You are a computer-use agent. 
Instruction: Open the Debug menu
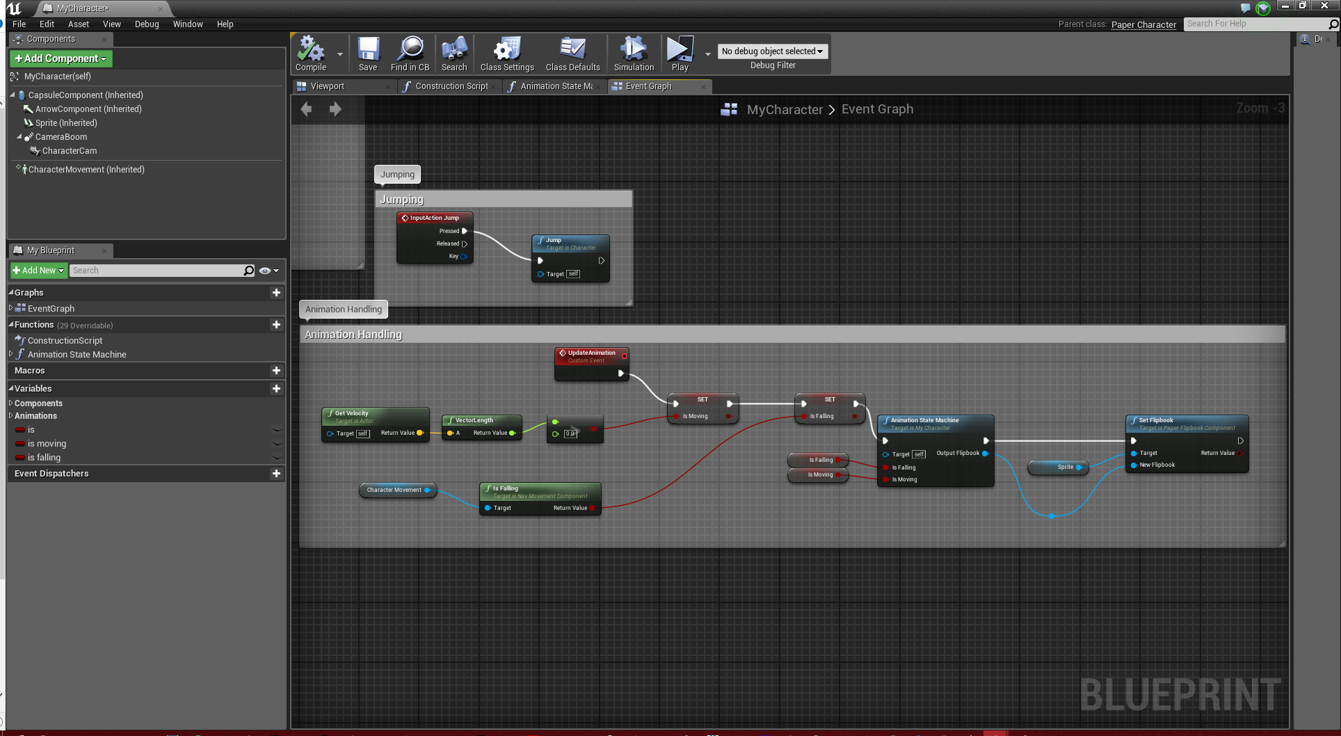click(147, 24)
